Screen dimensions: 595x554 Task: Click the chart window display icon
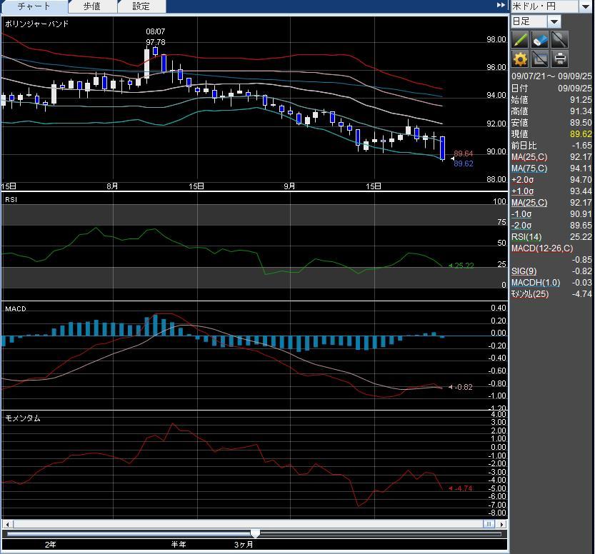click(x=540, y=59)
